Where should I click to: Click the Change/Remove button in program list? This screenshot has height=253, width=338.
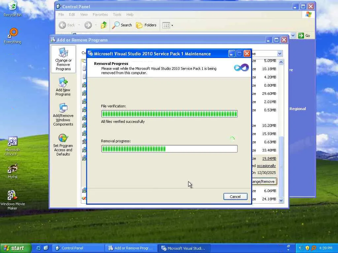click(x=264, y=182)
